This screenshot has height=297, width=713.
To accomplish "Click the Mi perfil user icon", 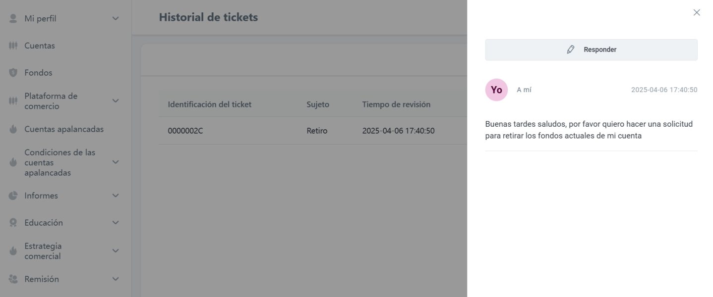I will tap(13, 18).
